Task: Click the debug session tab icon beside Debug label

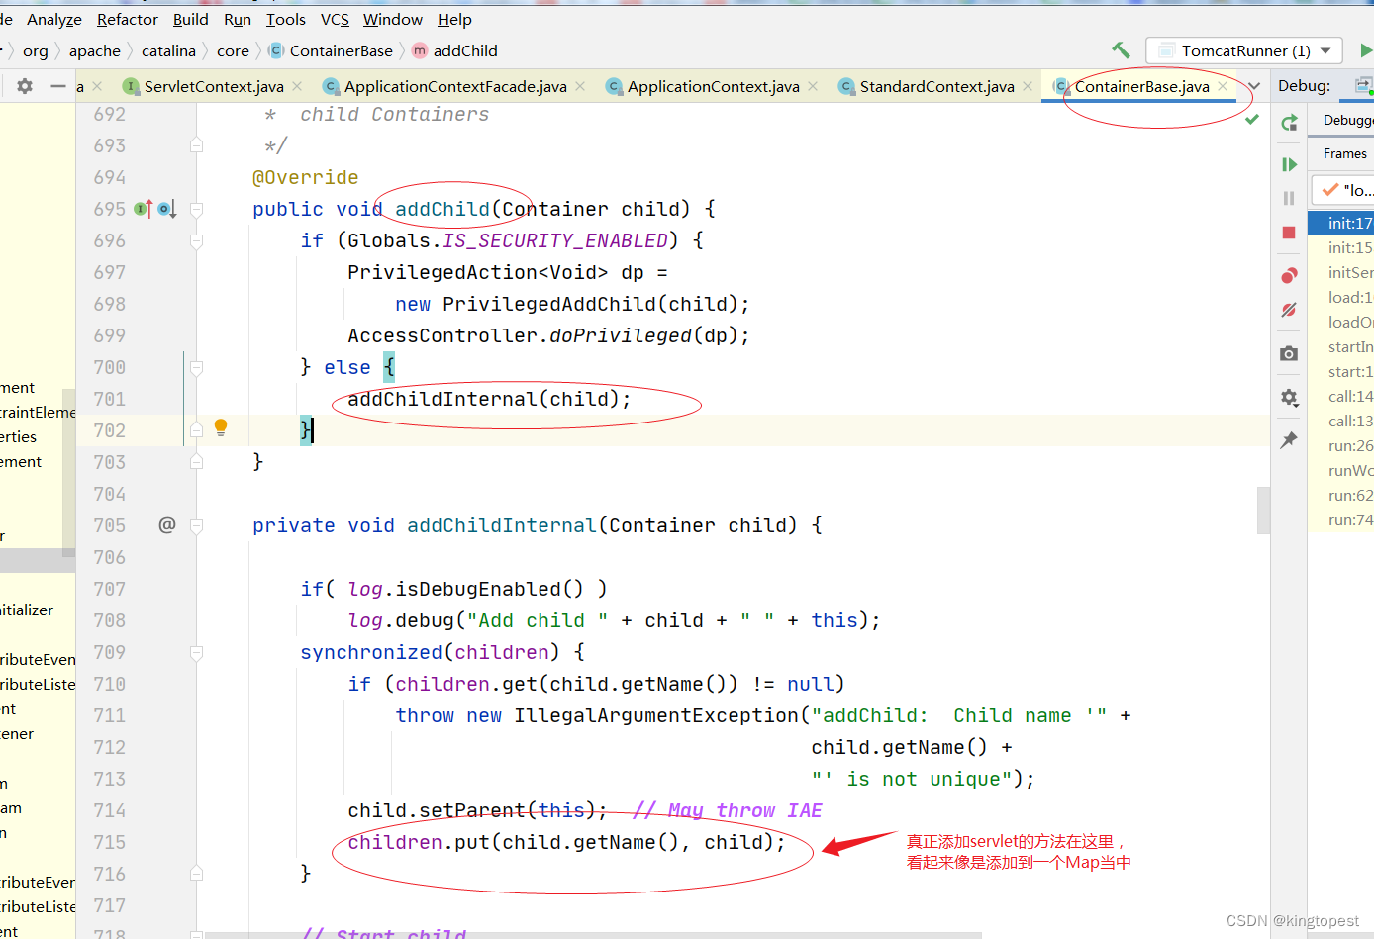Action: pyautogui.click(x=1364, y=85)
